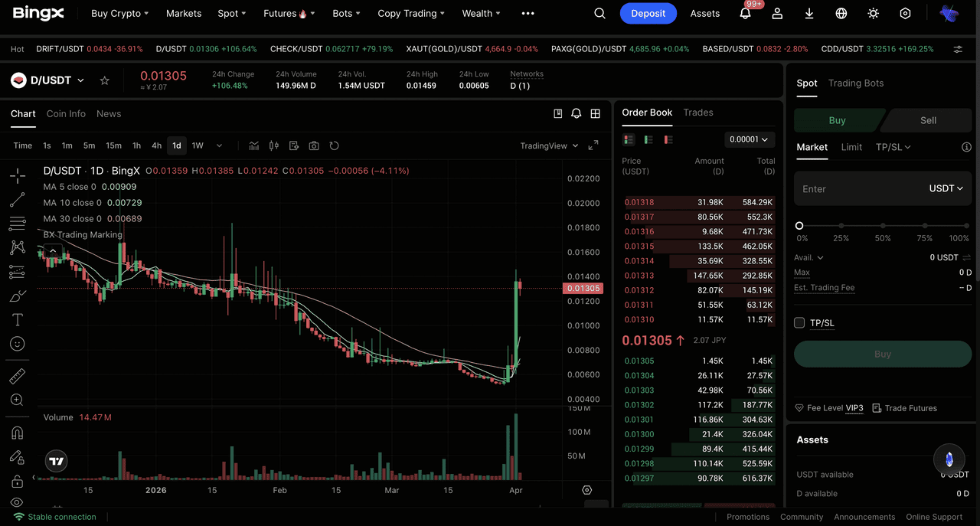Set amount slider to 50% mark
Viewport: 980px width, 526px height.
883,226
